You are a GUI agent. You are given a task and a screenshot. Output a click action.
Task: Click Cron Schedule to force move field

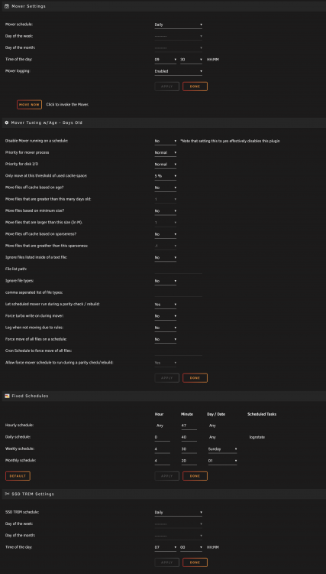178,351
